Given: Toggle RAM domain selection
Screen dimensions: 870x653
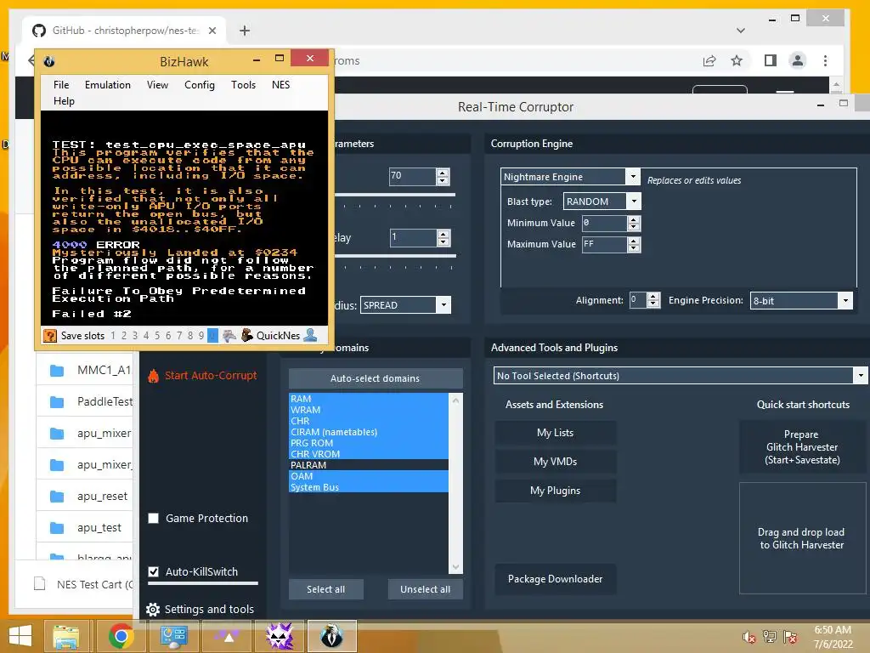Looking at the screenshot, I should coord(369,399).
